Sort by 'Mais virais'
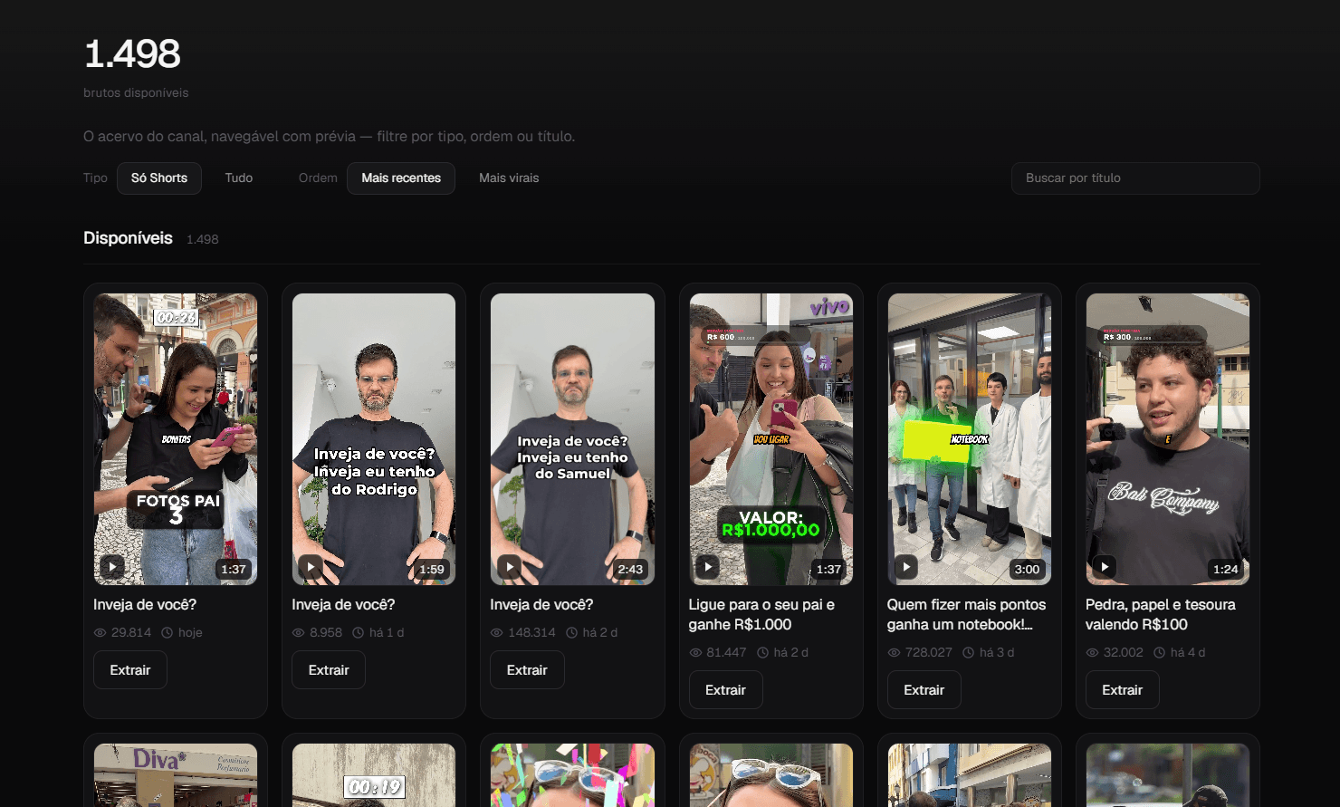Image resolution: width=1340 pixels, height=807 pixels. coord(509,178)
